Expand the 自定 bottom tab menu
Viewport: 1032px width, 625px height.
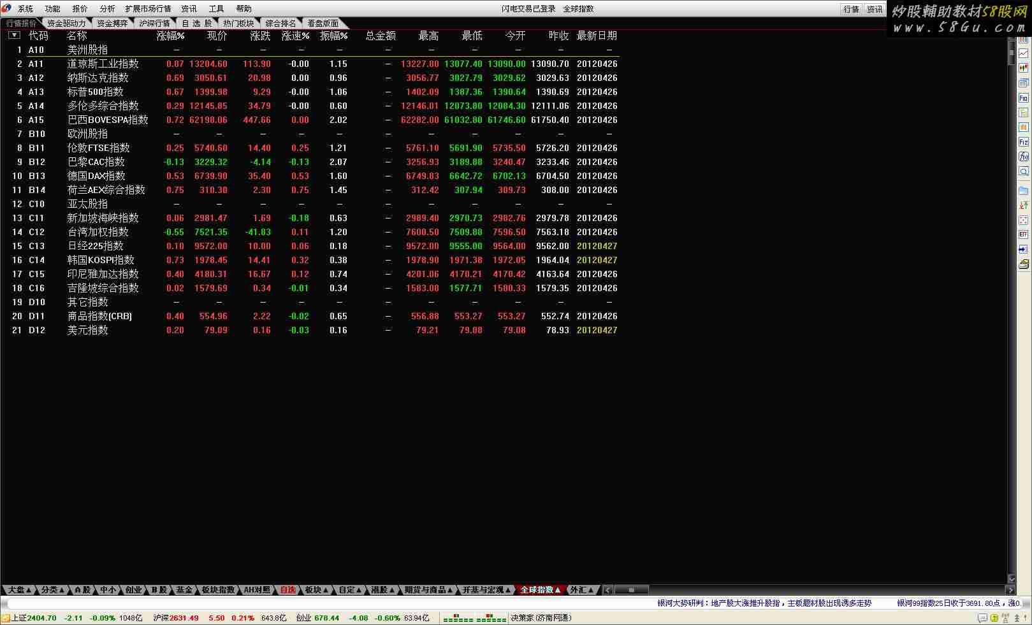coord(350,590)
